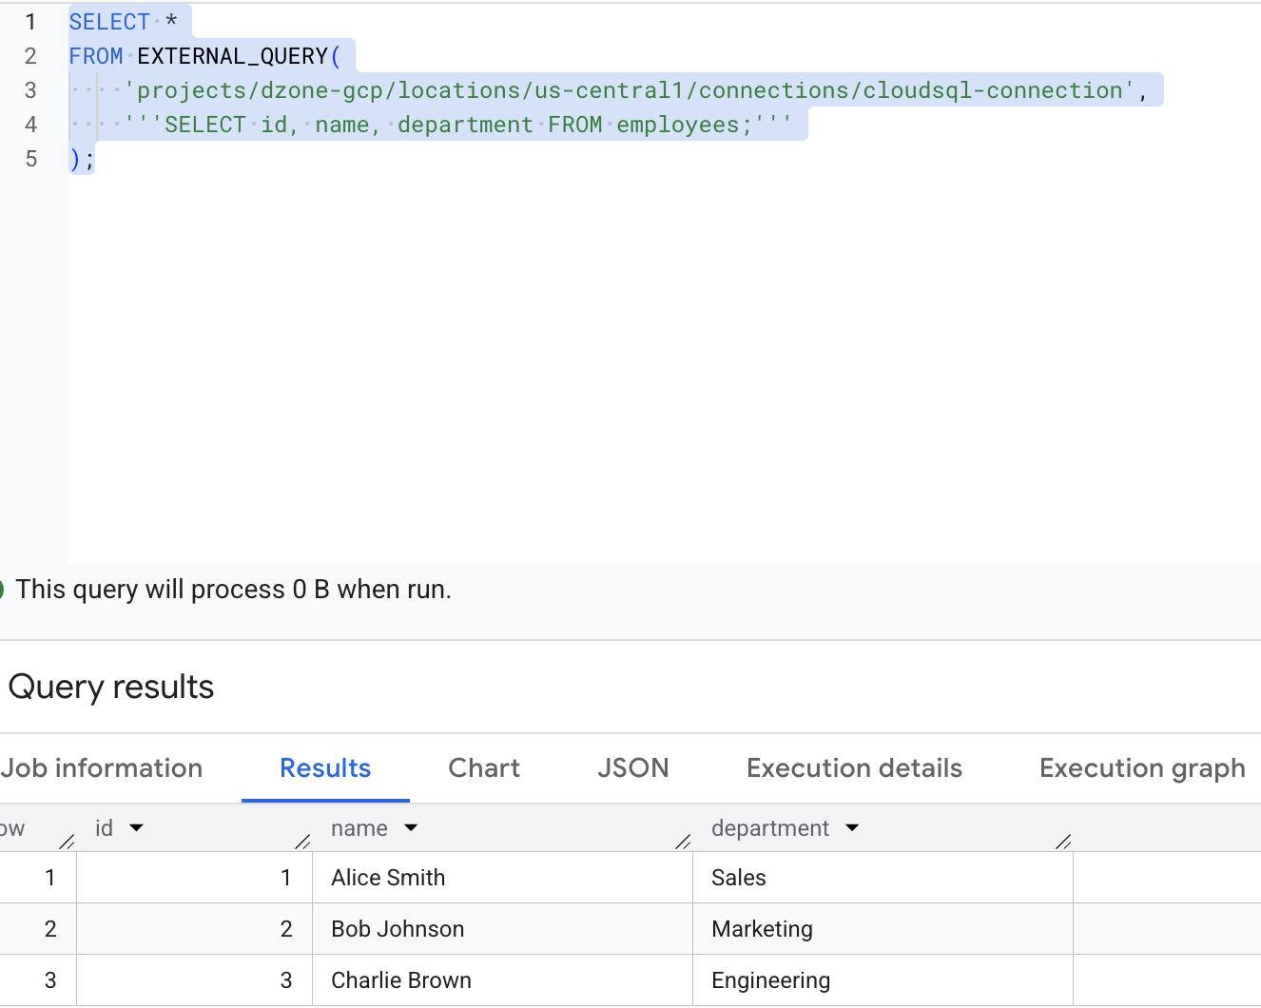Place cursor on EXTERNAL_QUERY text

pyautogui.click(x=233, y=56)
